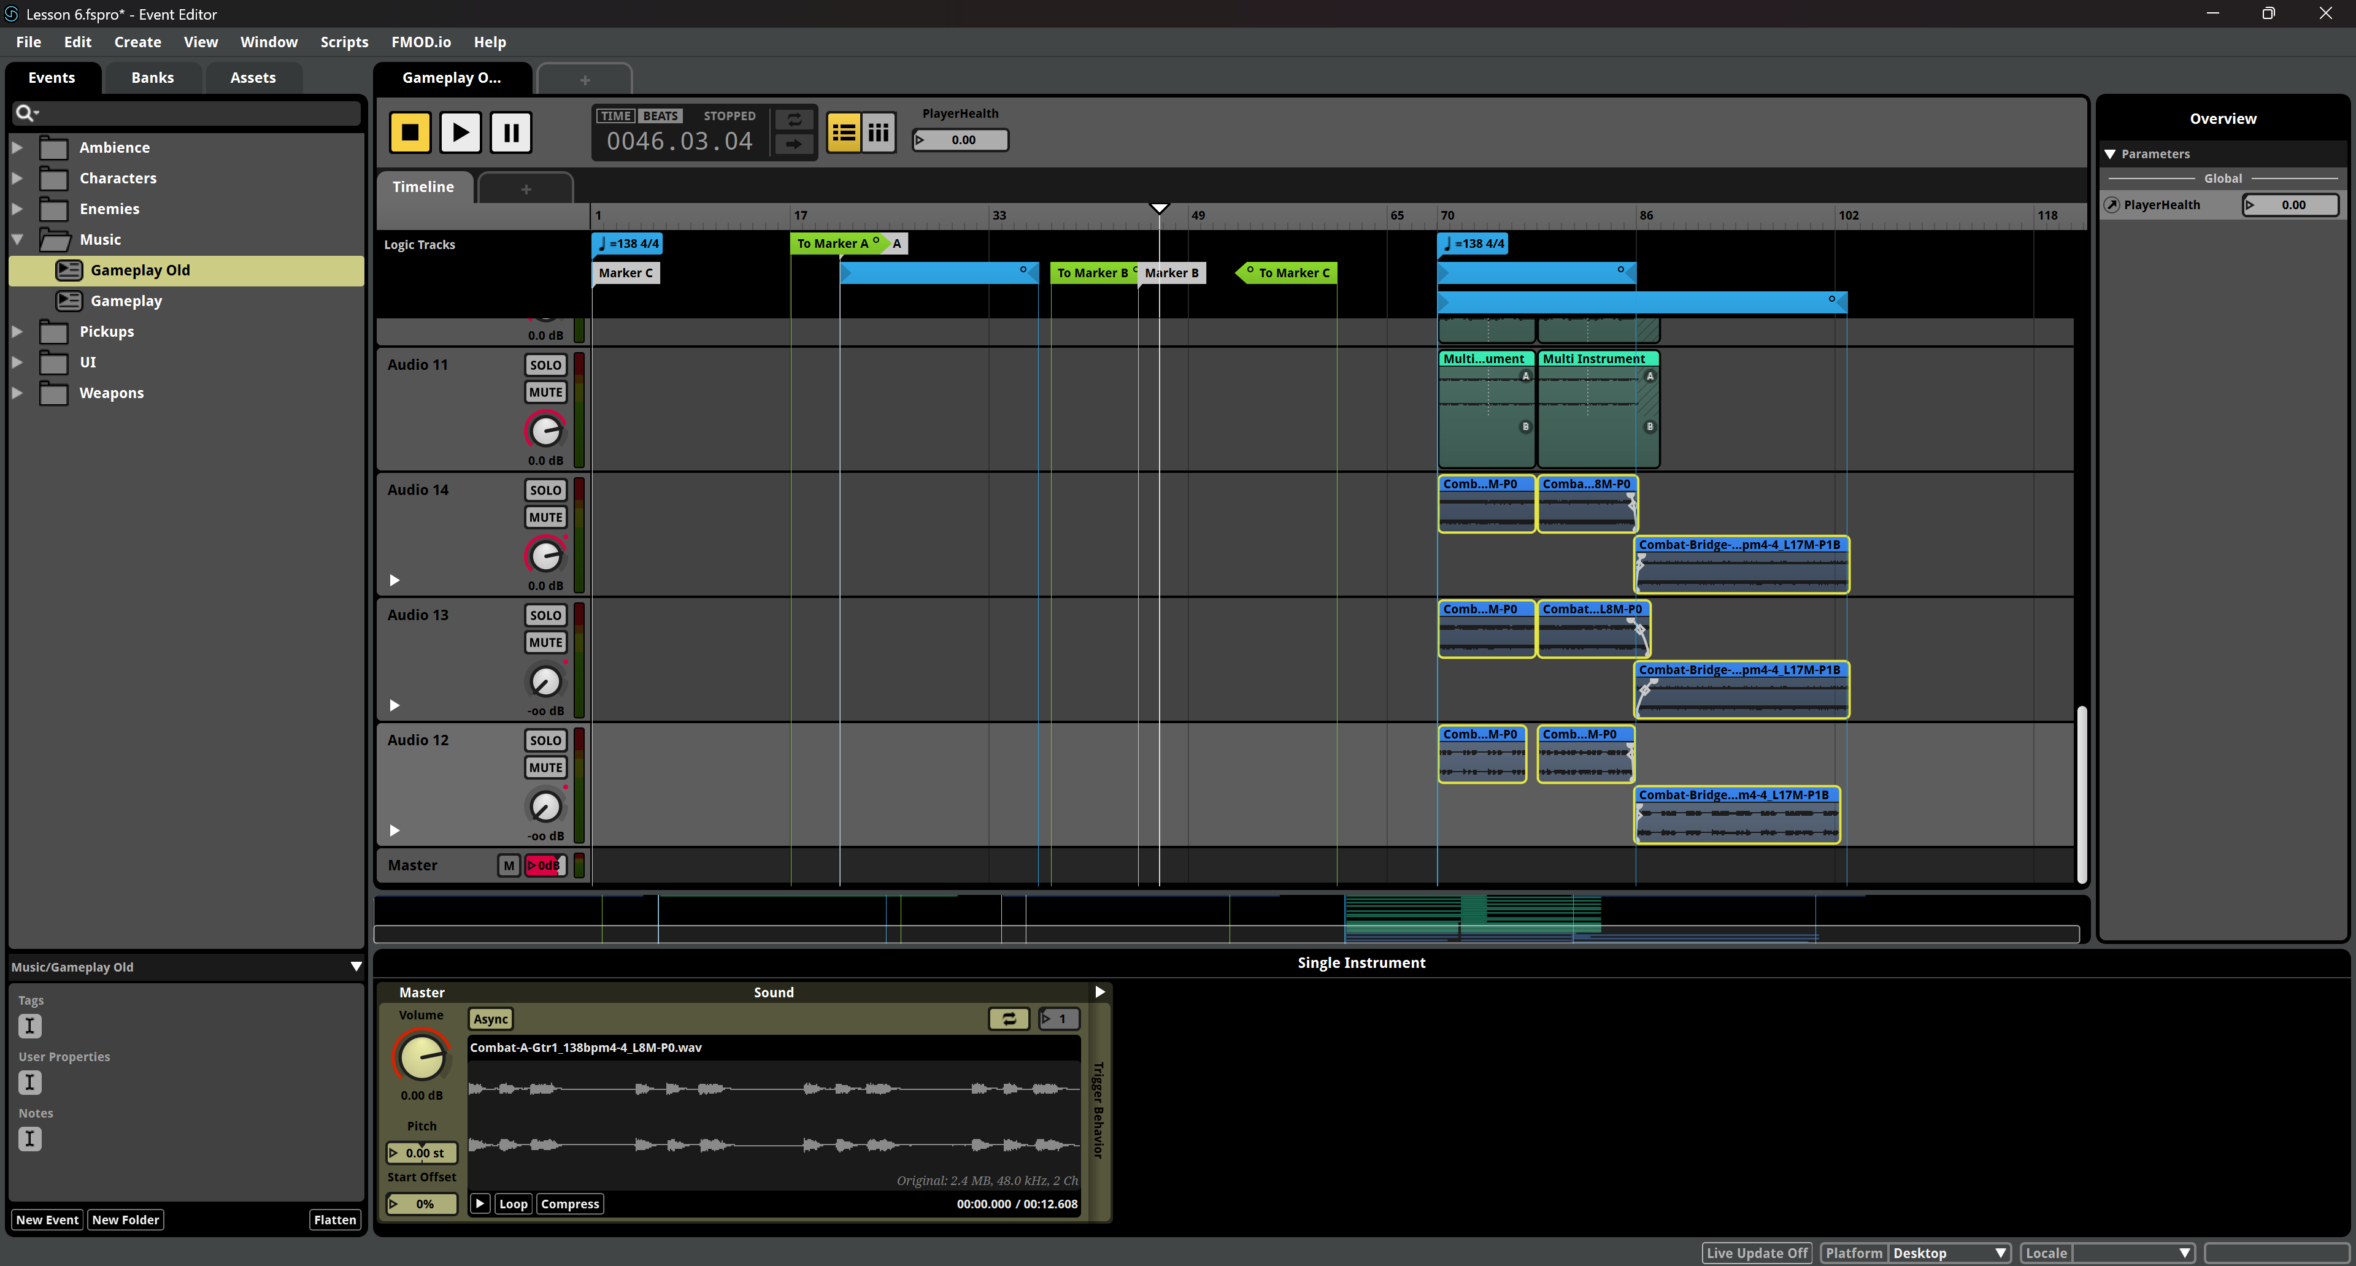Open the Scripts menu
This screenshot has height=1266, width=2356.
(344, 42)
